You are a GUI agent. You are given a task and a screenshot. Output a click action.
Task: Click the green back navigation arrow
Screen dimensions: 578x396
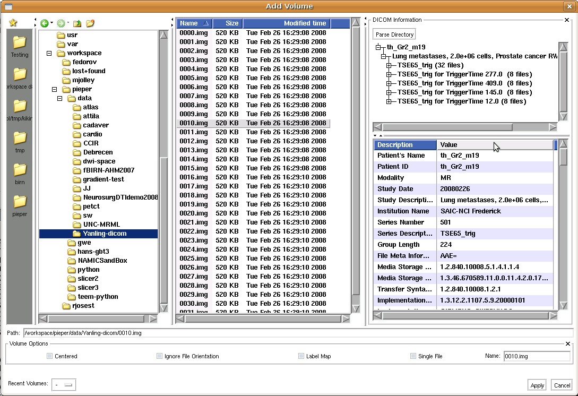coord(45,23)
